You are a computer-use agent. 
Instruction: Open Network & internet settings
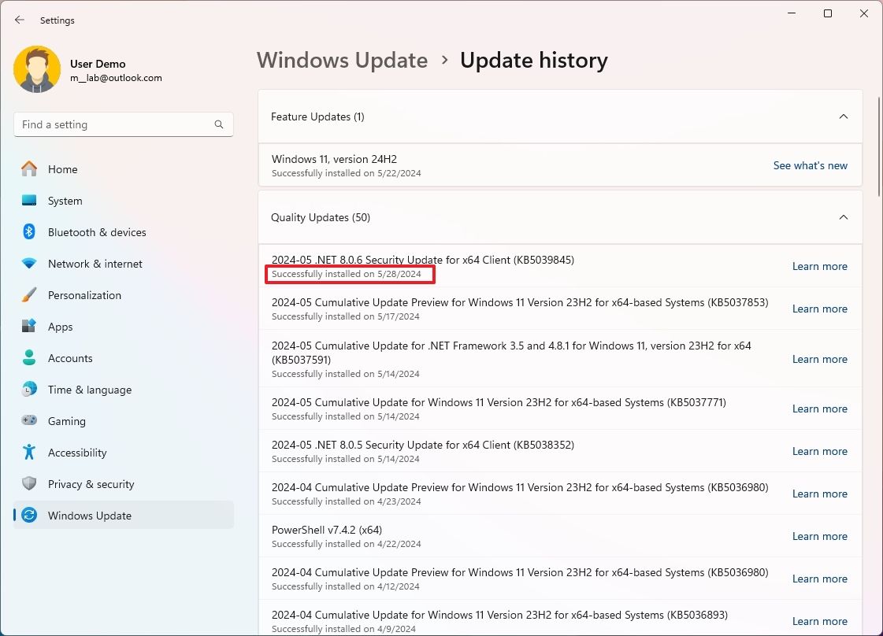96,264
